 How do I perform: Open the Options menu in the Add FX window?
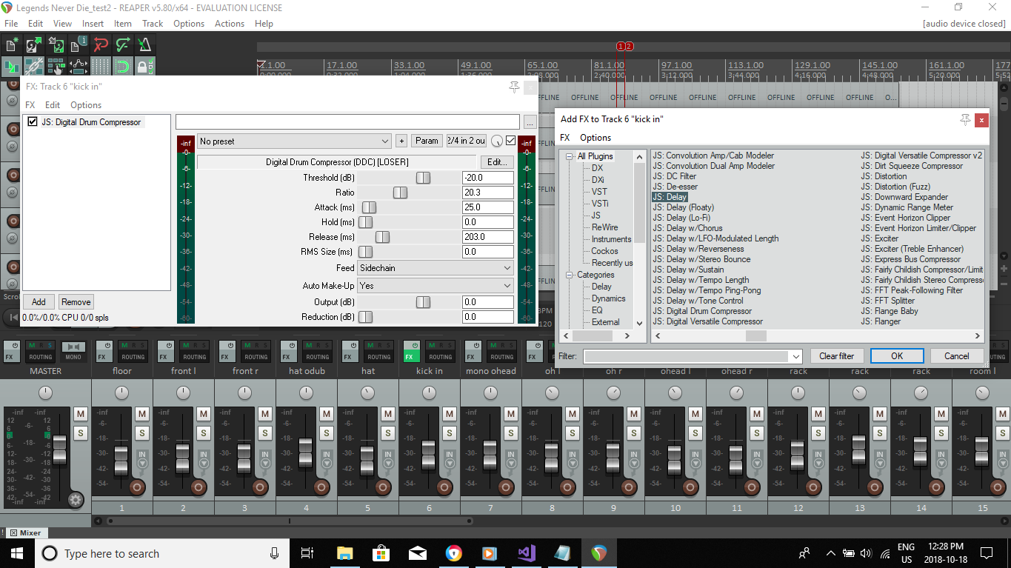coord(595,138)
